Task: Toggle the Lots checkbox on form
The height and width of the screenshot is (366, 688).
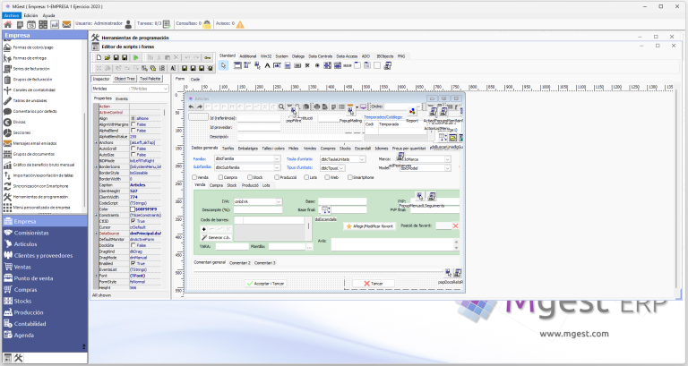Action: (306, 177)
